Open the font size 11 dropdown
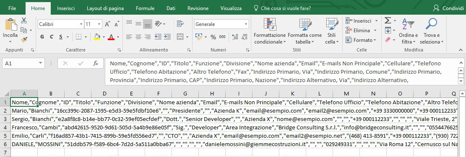 point(99,24)
